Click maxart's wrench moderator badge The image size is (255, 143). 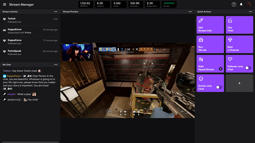(x=4, y=94)
